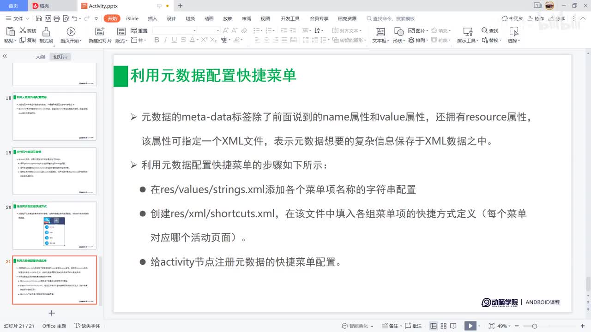Click the Reset (重置) slide button
The width and height of the screenshot is (591, 332).
point(139,31)
